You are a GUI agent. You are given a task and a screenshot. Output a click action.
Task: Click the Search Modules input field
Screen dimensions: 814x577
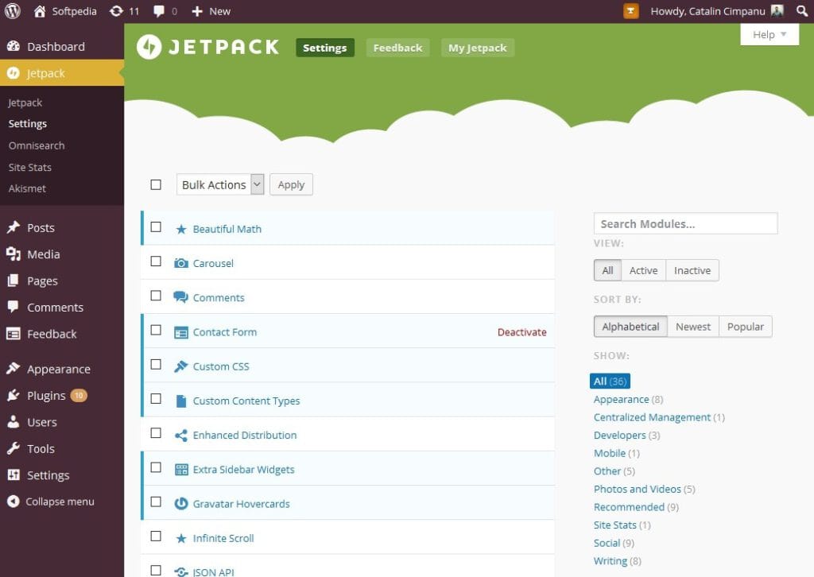tap(685, 223)
